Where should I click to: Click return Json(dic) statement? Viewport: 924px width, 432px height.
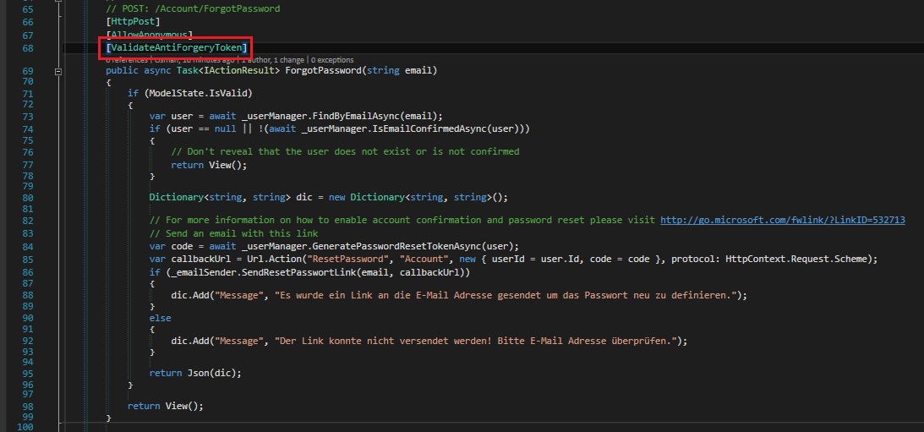tap(195, 373)
